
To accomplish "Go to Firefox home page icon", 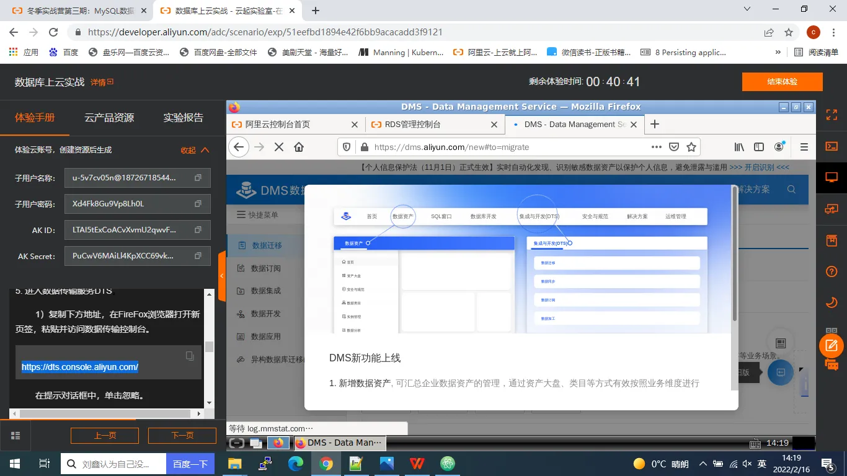I will [x=299, y=147].
